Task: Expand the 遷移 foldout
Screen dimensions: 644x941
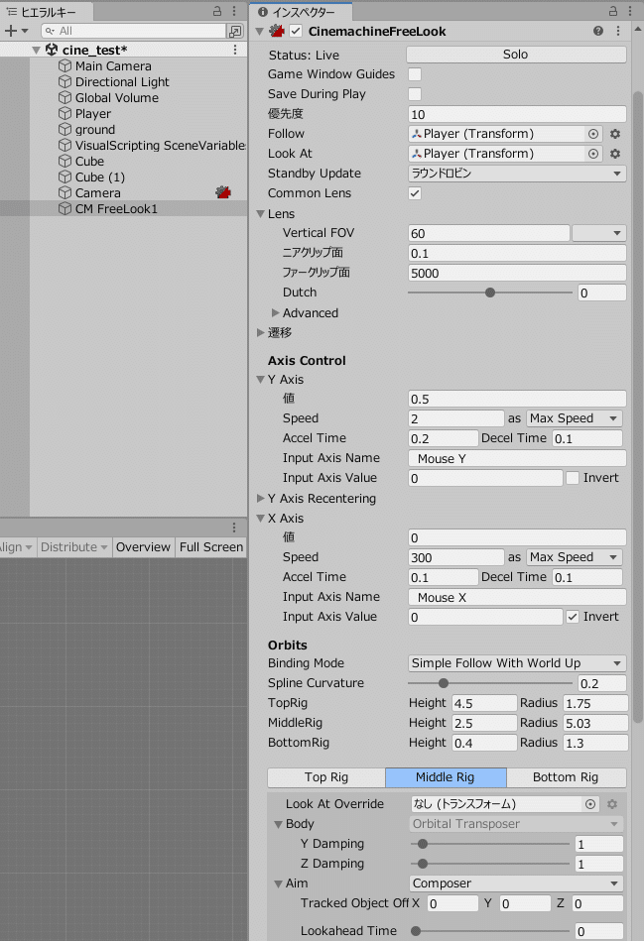Action: click(x=261, y=332)
